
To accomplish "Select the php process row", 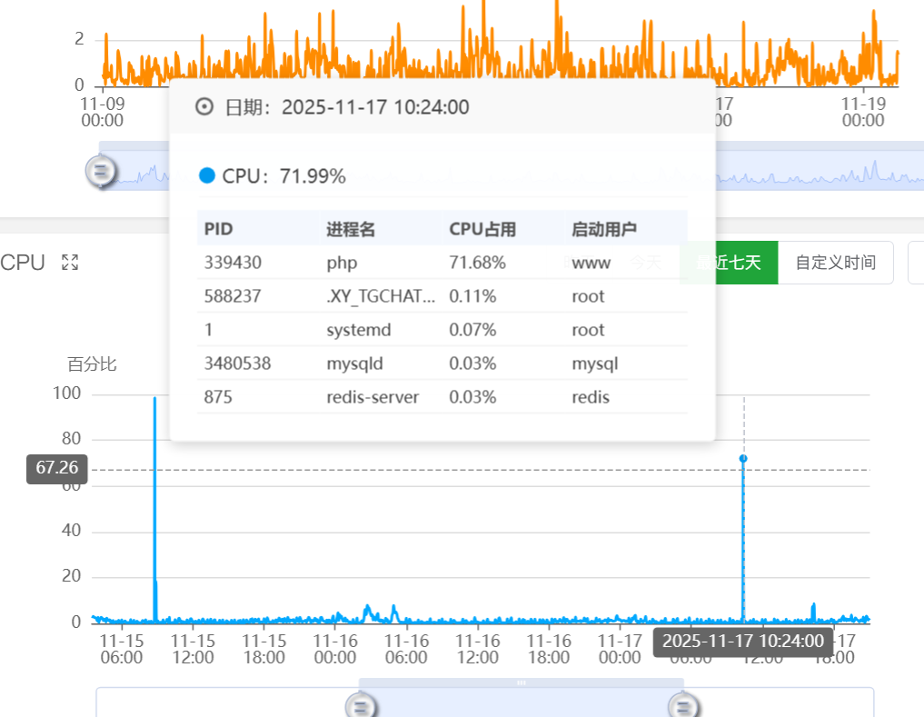I will 442,263.
